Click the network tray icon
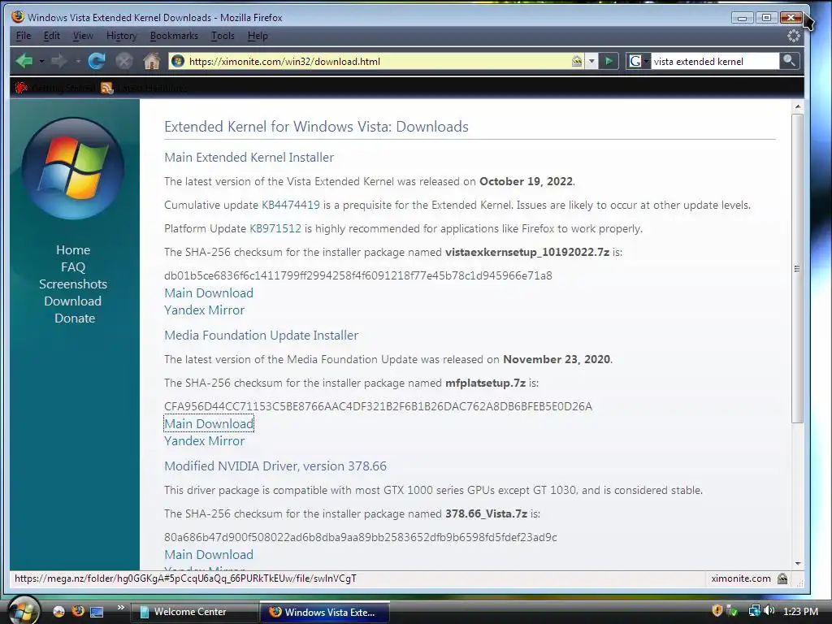832x624 pixels. point(754,611)
